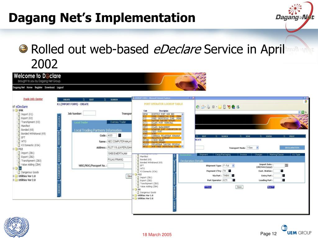The width and height of the screenshot is (318, 238).
Task: Click the Mail icon in the IE toolbar
Action: (203, 107)
